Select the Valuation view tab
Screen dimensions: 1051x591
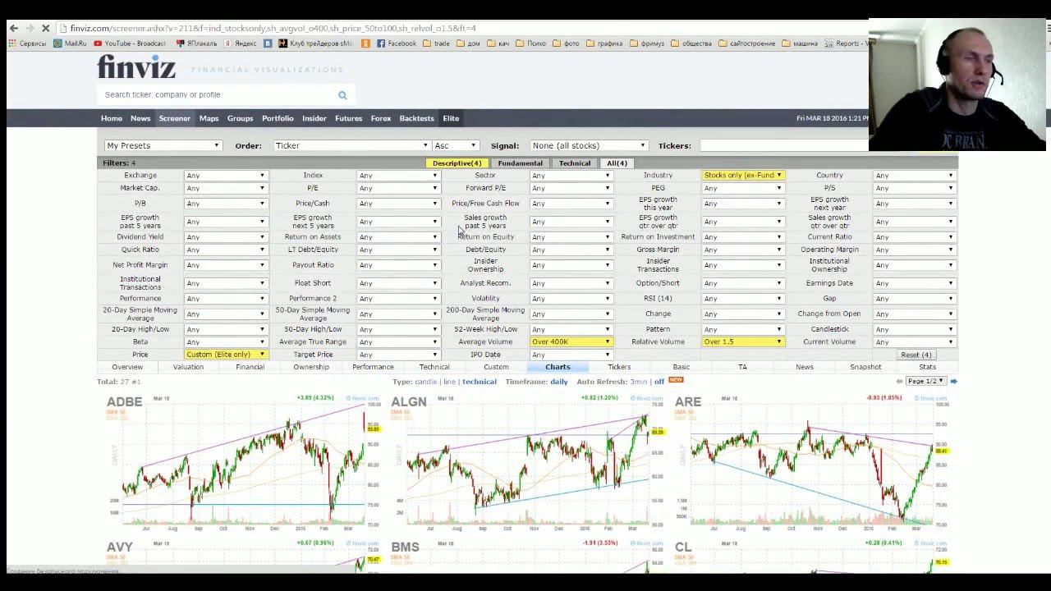point(188,367)
